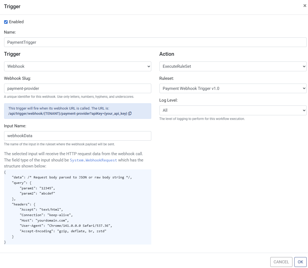Copy the webhook URL to clipboard
This screenshot has height=268, width=308.
click(x=130, y=113)
